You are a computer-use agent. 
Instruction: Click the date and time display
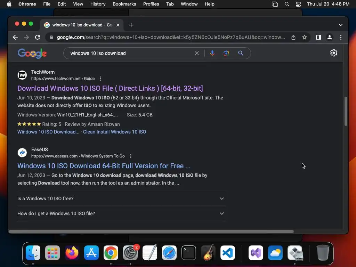coord(328,4)
